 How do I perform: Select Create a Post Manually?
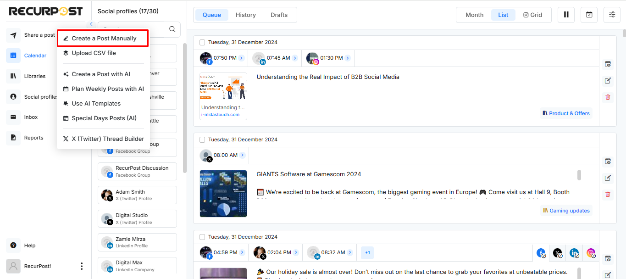103,39
